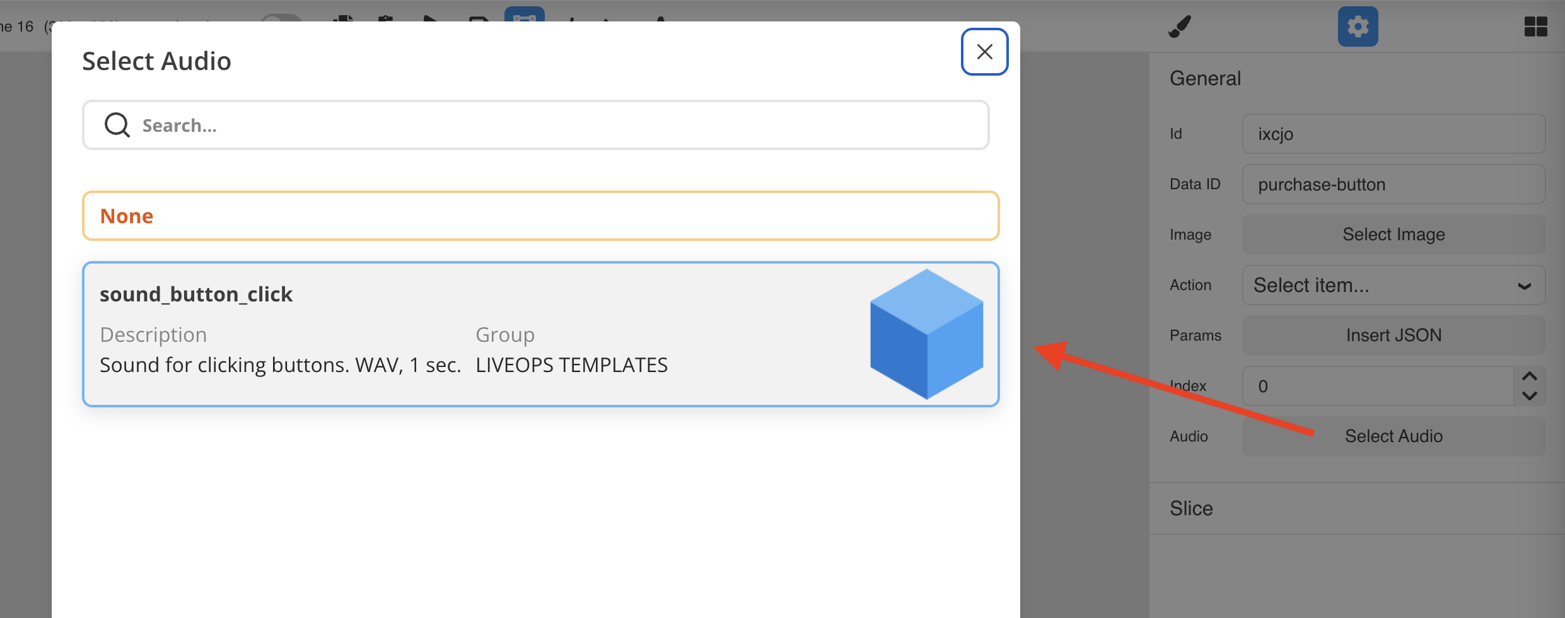The width and height of the screenshot is (1565, 618).
Task: Click the Select Audio button
Action: (x=1393, y=436)
